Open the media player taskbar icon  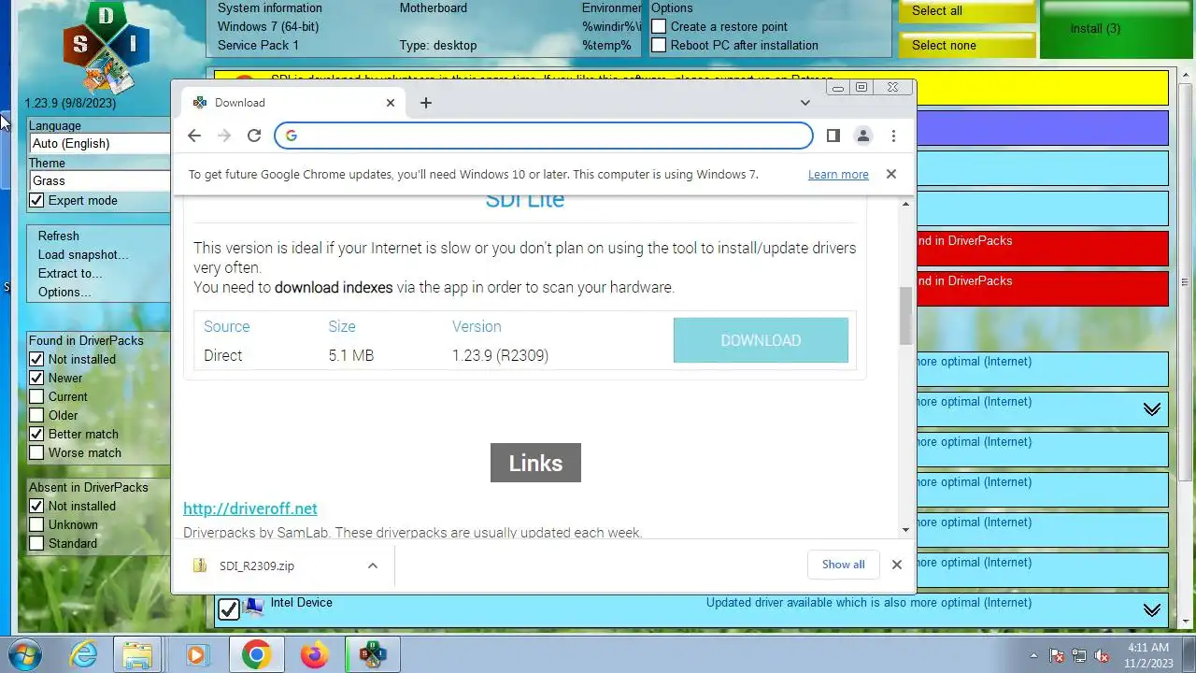tap(196, 654)
